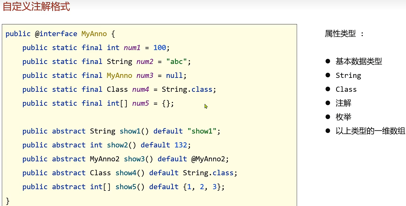Click the 属性类型 heading
The width and height of the screenshot is (406, 206).
(x=340, y=34)
